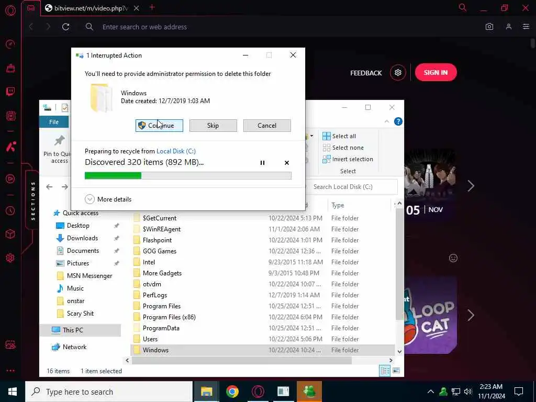536x402 pixels.
Task: Select the $GetCurrent folder row
Action: [x=262, y=218]
